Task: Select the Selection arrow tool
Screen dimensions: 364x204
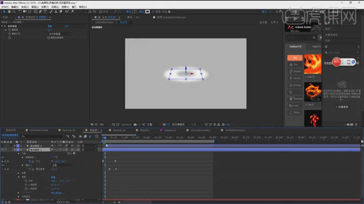Action: point(4,11)
